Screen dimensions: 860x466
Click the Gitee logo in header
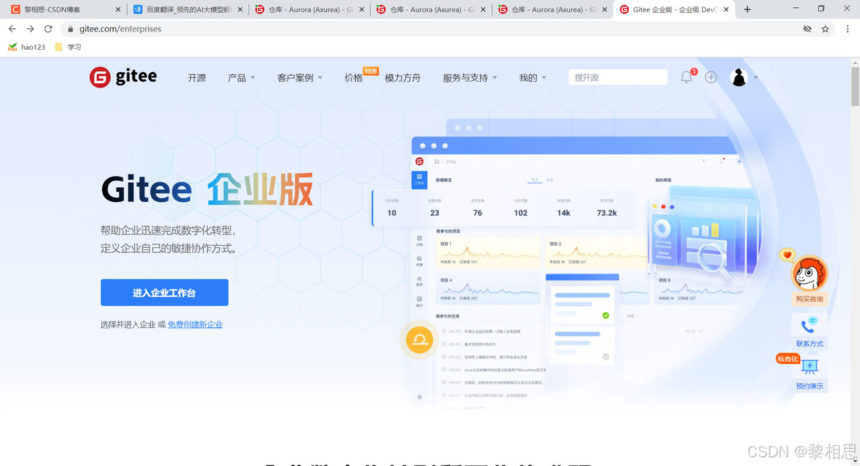[x=123, y=77]
